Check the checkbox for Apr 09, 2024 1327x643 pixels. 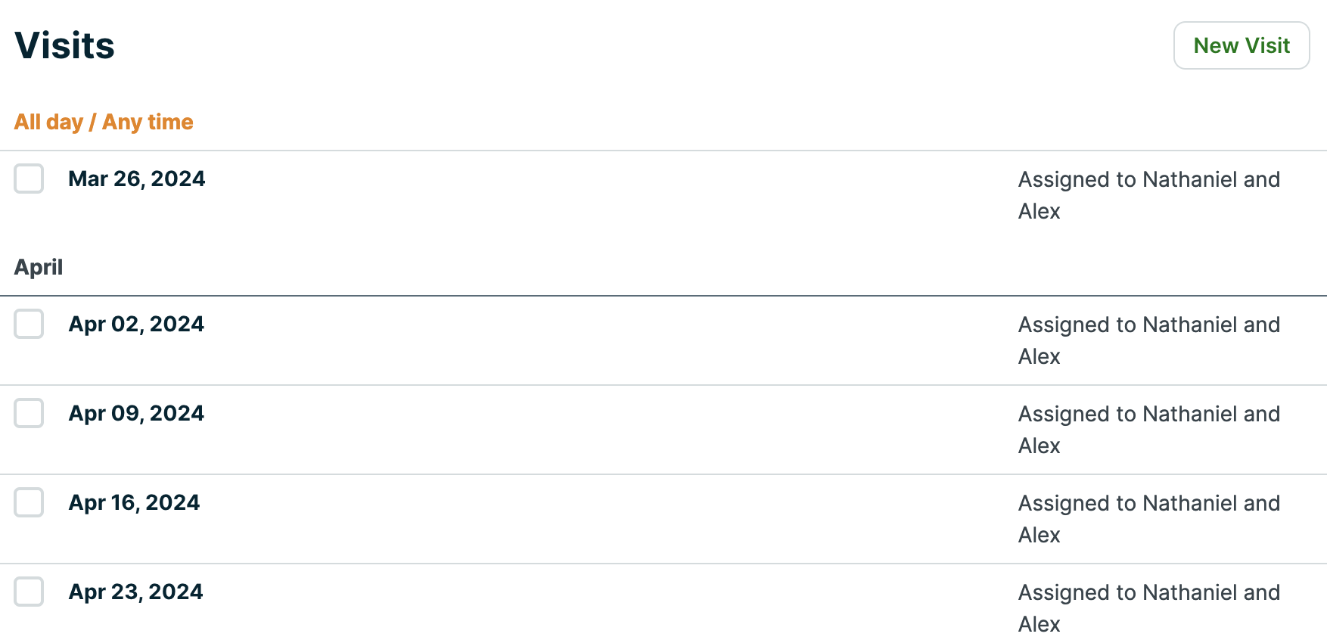click(28, 414)
